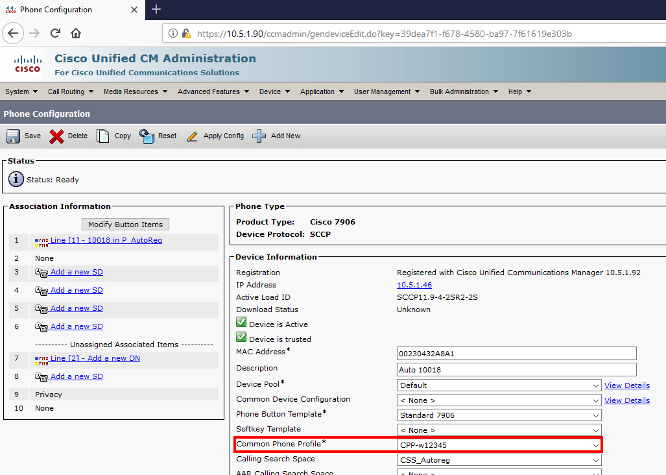Close the Phone Configuration browser tab
Image resolution: width=666 pixels, height=475 pixels.
pos(134,10)
